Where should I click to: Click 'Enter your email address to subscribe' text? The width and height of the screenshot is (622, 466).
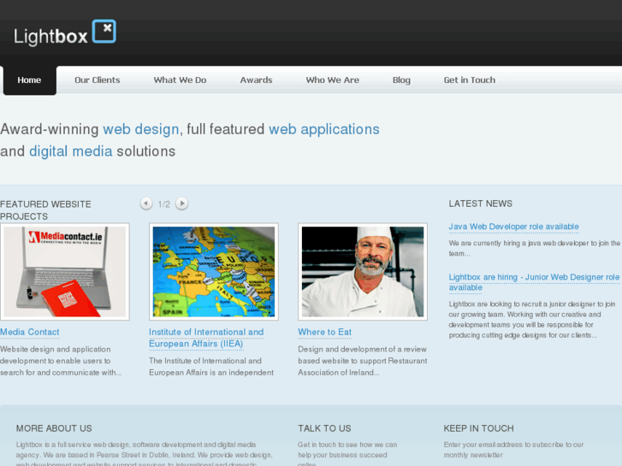click(513, 450)
